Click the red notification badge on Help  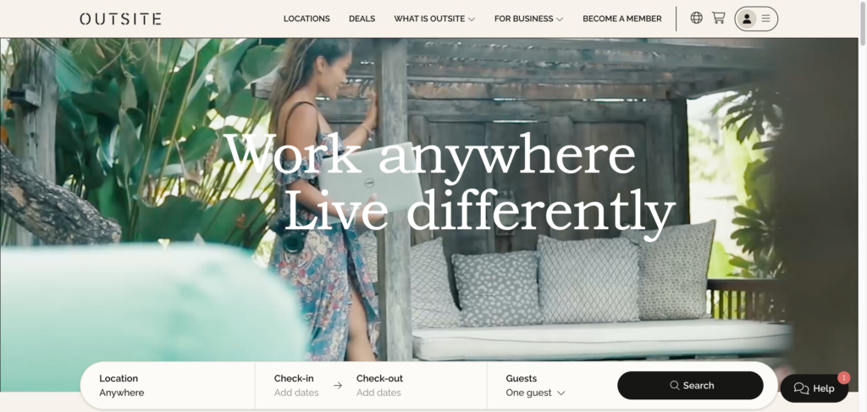[x=843, y=378]
